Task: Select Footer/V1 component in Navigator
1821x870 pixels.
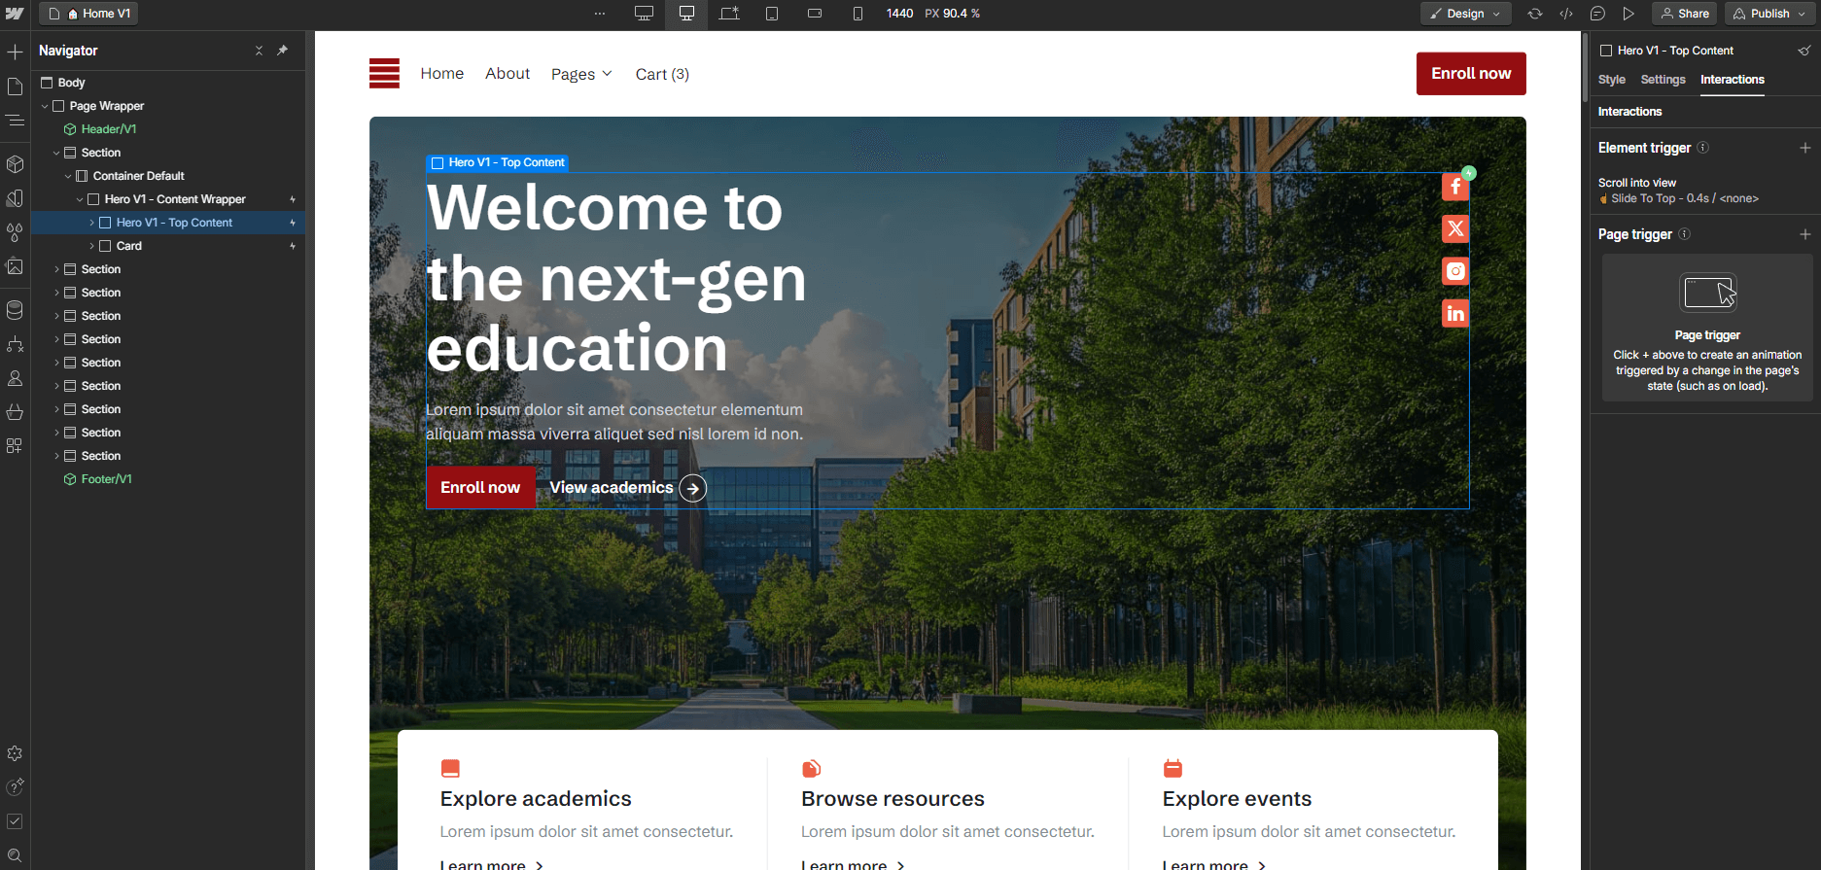Action: tap(168, 479)
